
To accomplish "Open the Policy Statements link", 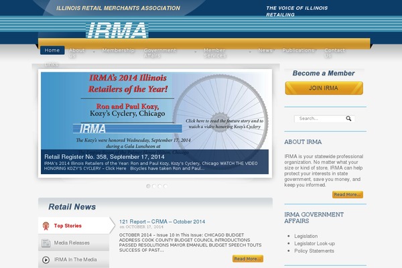I will pos(314,251).
